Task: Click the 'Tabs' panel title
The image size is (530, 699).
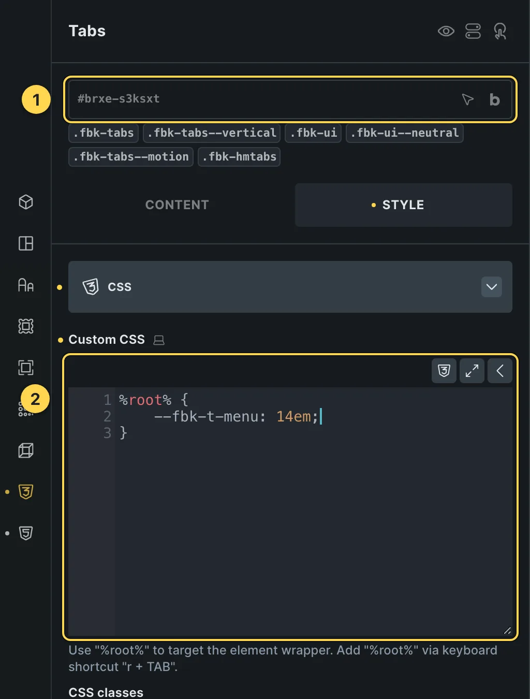Action: tap(87, 31)
